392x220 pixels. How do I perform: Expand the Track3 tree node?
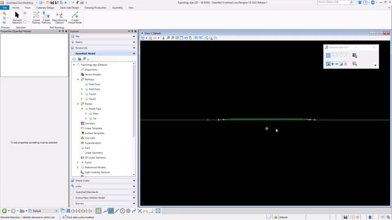pyautogui.click(x=81, y=94)
